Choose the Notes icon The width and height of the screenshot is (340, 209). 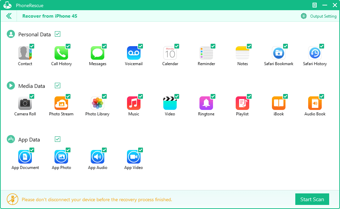pos(242,53)
